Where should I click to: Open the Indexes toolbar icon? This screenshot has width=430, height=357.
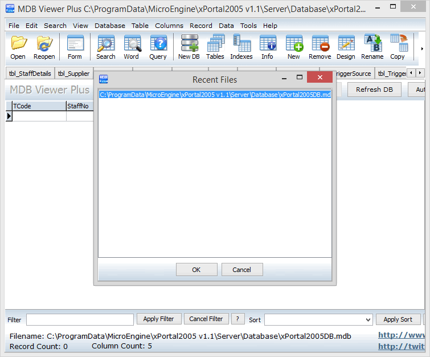tap(241, 47)
